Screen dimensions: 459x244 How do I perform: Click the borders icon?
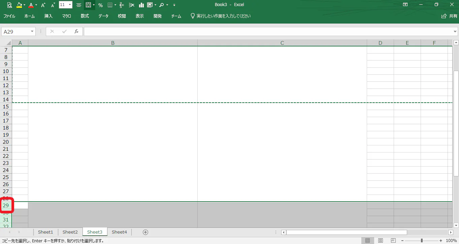point(110,5)
